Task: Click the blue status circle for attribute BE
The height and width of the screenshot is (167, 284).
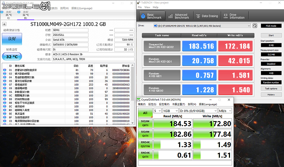Action: click(x=5, y=114)
